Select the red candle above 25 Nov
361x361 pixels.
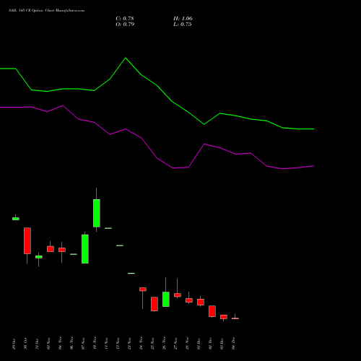(x=155, y=304)
